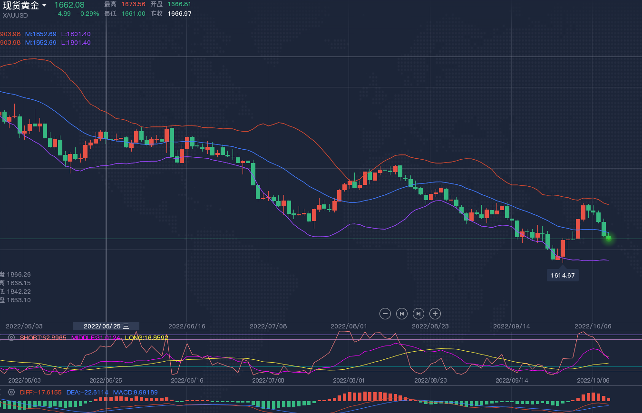The height and width of the screenshot is (413, 642).
Task: Click the 1662.08 current price value
Action: (x=69, y=5)
